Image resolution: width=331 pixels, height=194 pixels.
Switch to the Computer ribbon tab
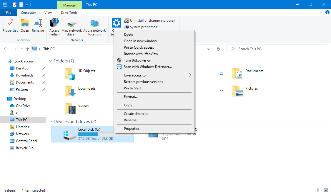click(x=28, y=13)
